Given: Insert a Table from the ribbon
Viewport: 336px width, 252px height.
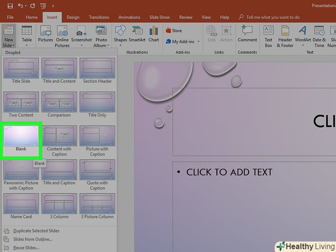Looking at the screenshot, I should pyautogui.click(x=27, y=36).
